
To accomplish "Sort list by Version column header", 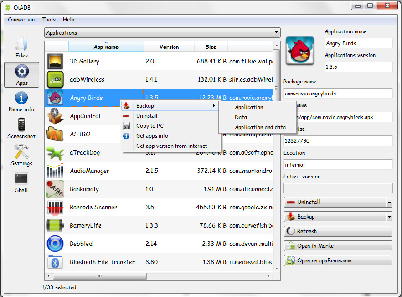I will coord(169,47).
